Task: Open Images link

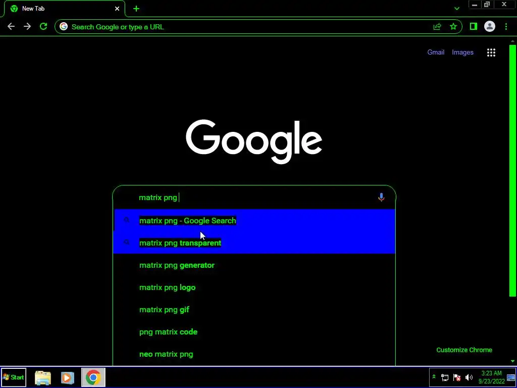Action: tap(462, 52)
